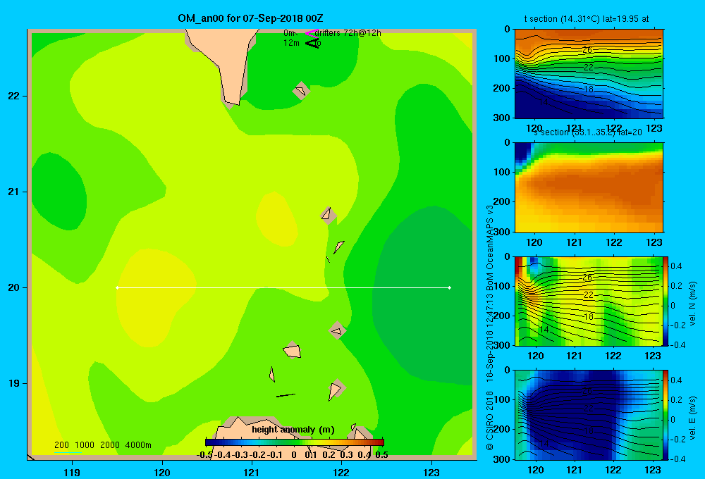Click the '2000' bathymetry contour legend entry
The image size is (705, 479).
coord(110,445)
